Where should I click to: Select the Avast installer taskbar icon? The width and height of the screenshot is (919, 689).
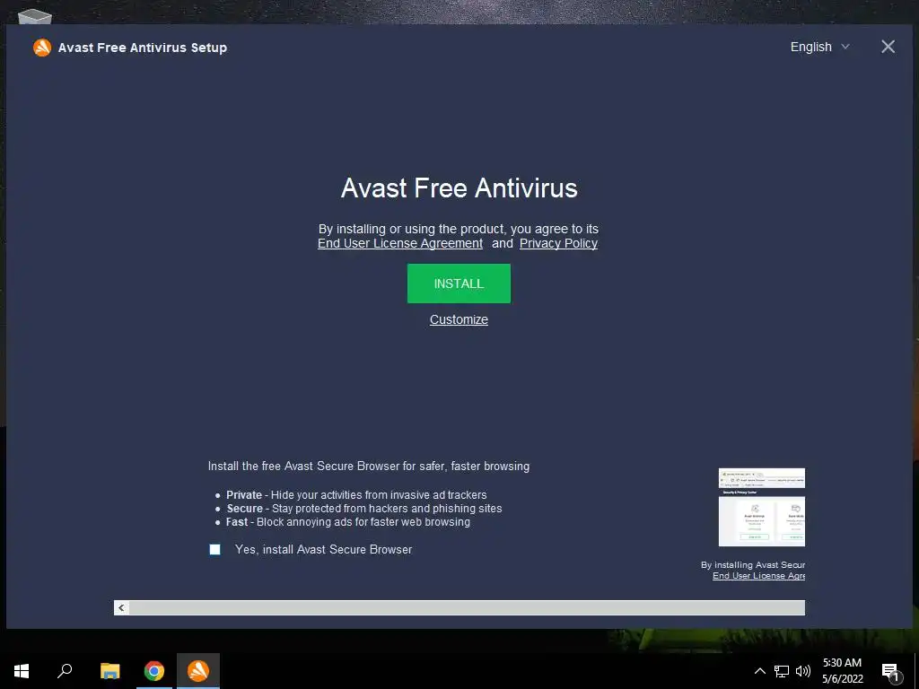pyautogui.click(x=198, y=671)
